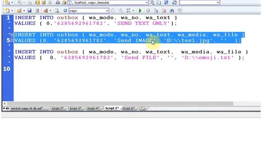
Task: Click the binoculars Find icon
Action: coord(172,11)
